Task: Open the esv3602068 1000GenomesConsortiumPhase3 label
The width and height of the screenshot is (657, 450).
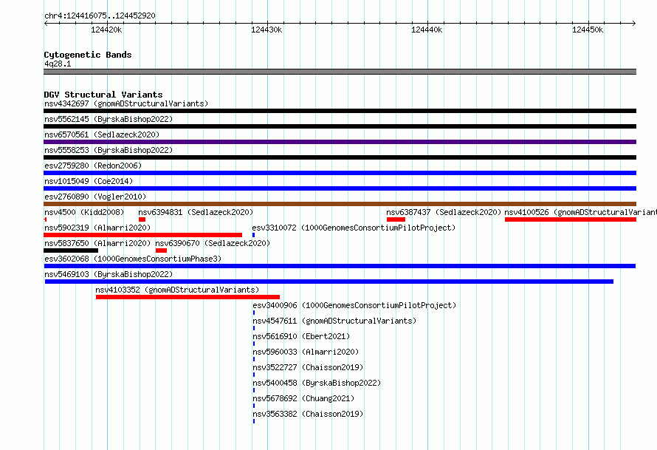Action: [x=133, y=259]
